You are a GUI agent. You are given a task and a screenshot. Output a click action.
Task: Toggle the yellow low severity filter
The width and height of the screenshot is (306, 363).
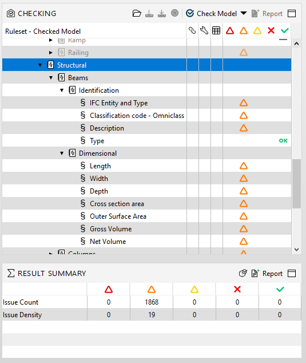click(x=257, y=30)
